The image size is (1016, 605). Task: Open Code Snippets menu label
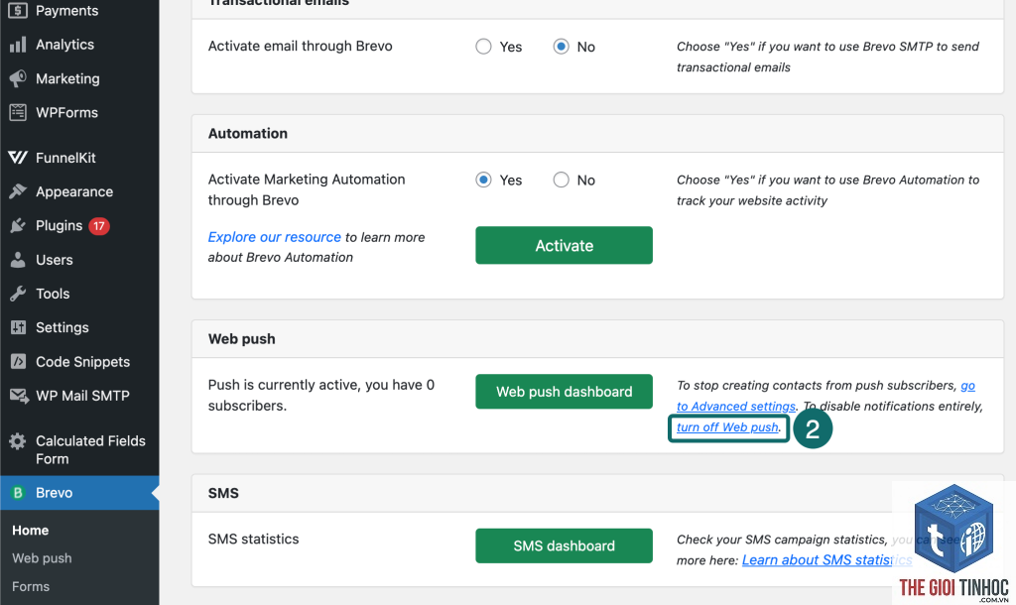[82, 361]
